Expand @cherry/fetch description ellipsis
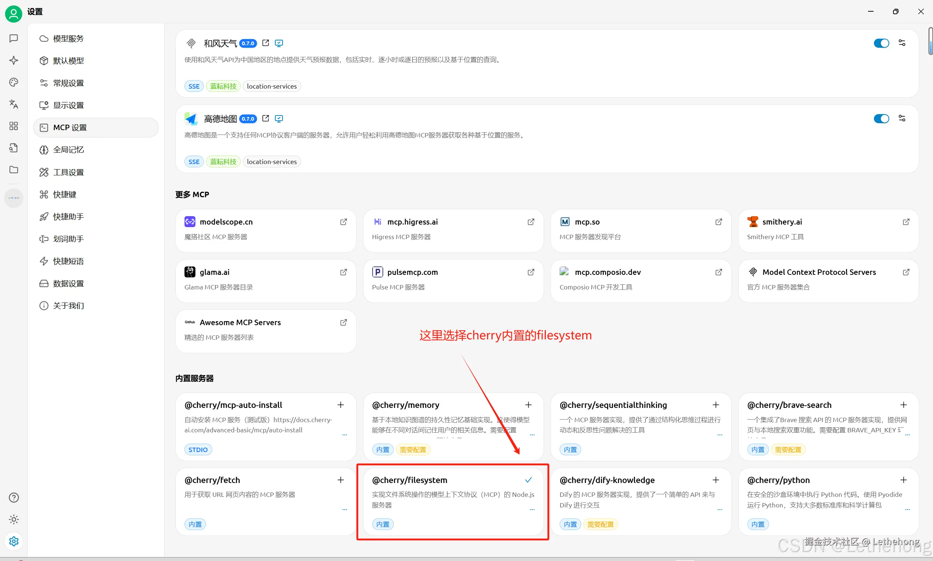 [x=345, y=510]
